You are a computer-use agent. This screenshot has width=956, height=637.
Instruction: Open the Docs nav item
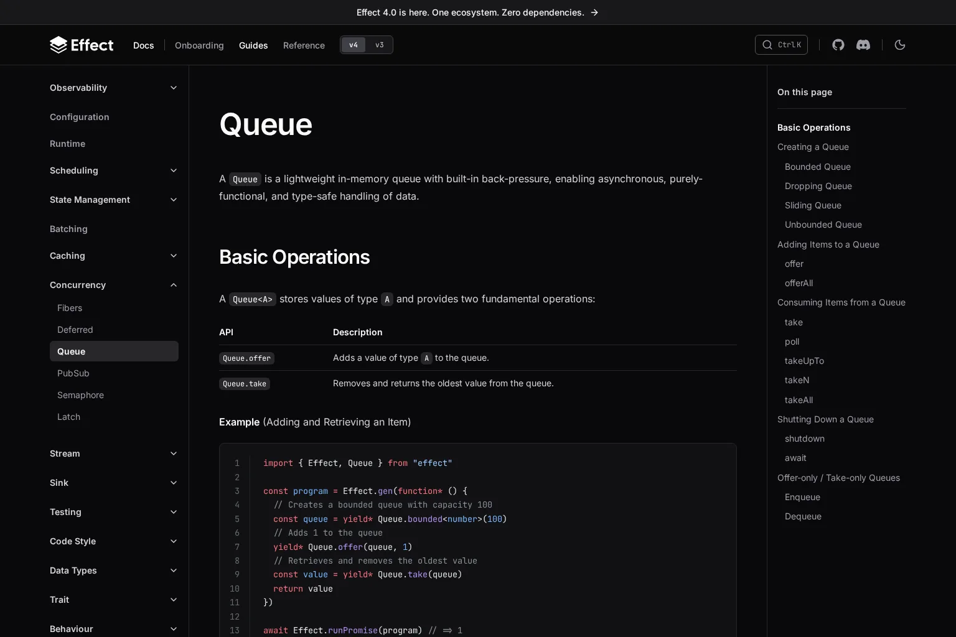coord(143,45)
